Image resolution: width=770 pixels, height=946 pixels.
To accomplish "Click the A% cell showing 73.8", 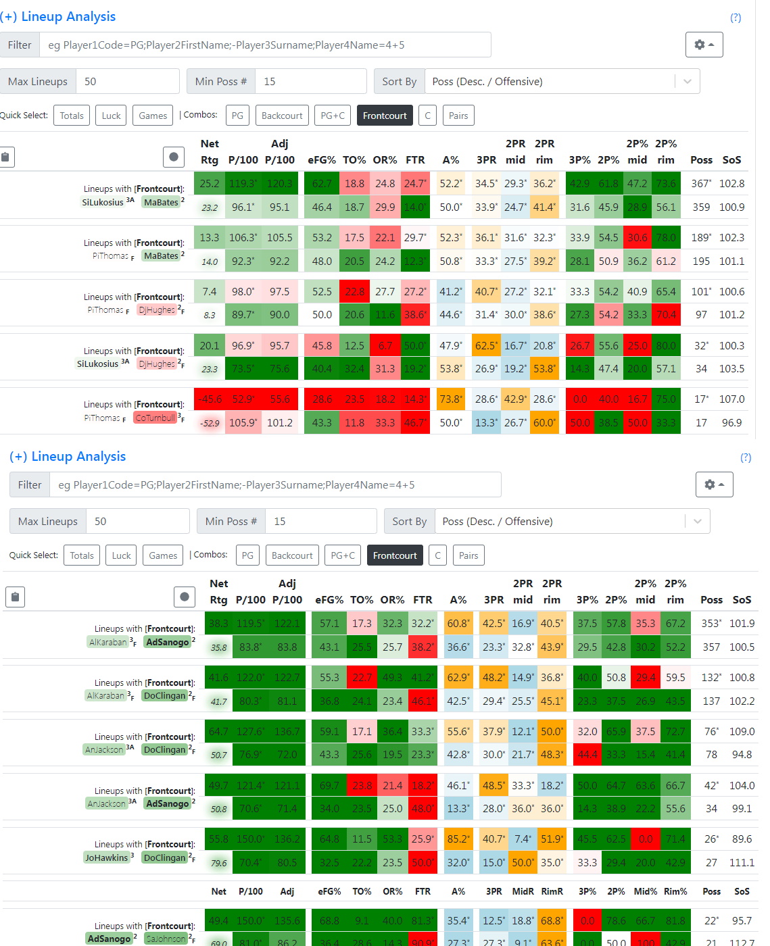I will [451, 399].
